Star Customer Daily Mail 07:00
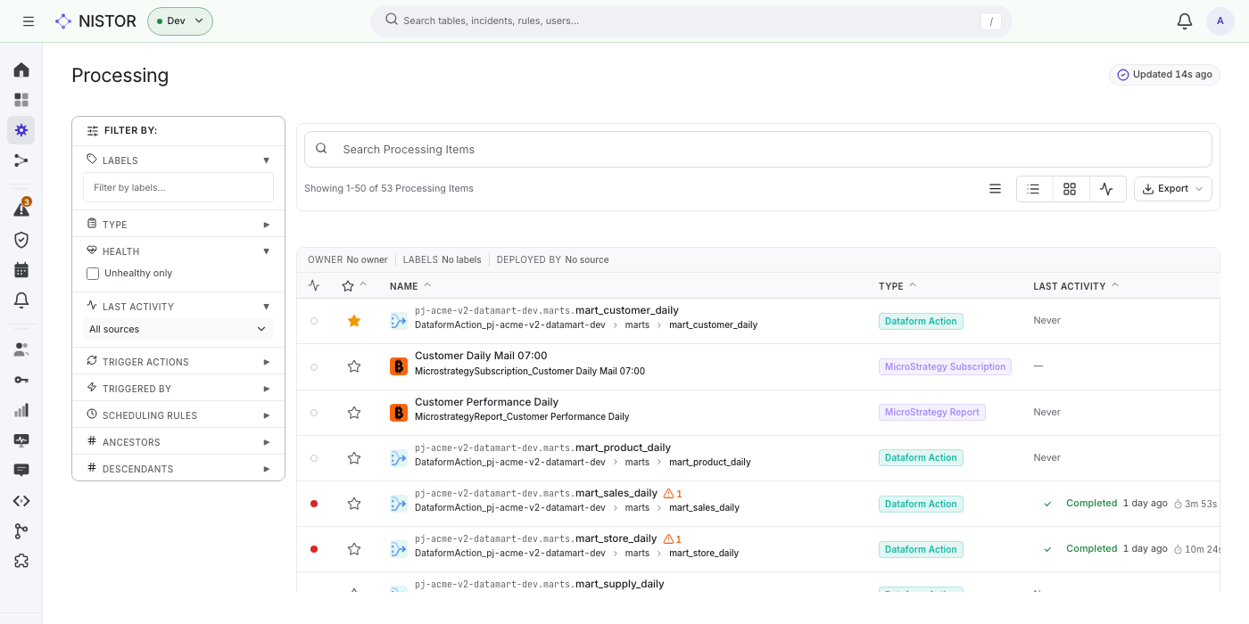The height and width of the screenshot is (624, 1249). tap(354, 366)
